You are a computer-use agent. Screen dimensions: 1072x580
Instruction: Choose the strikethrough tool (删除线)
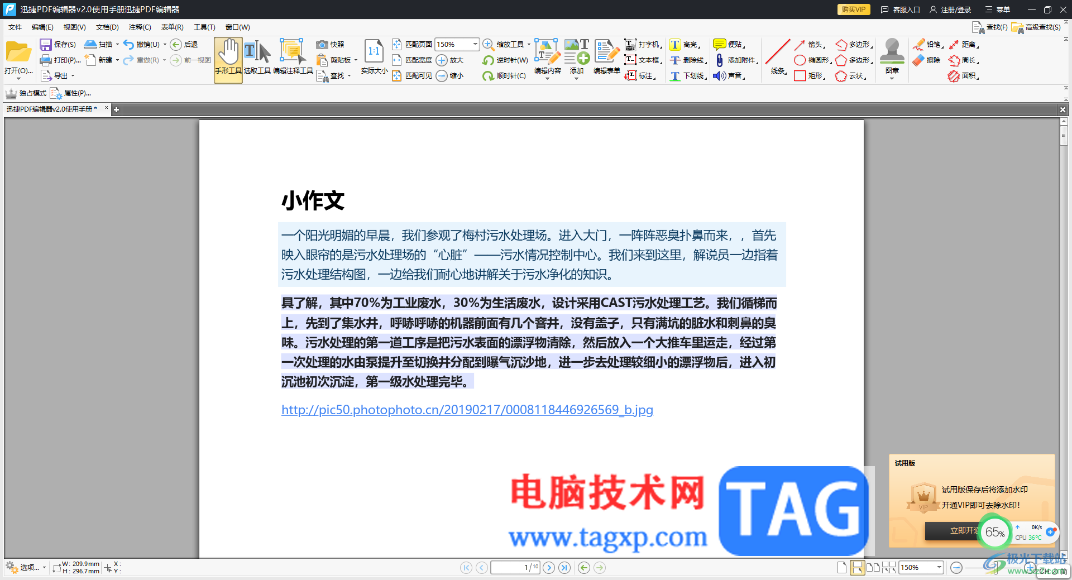click(688, 60)
